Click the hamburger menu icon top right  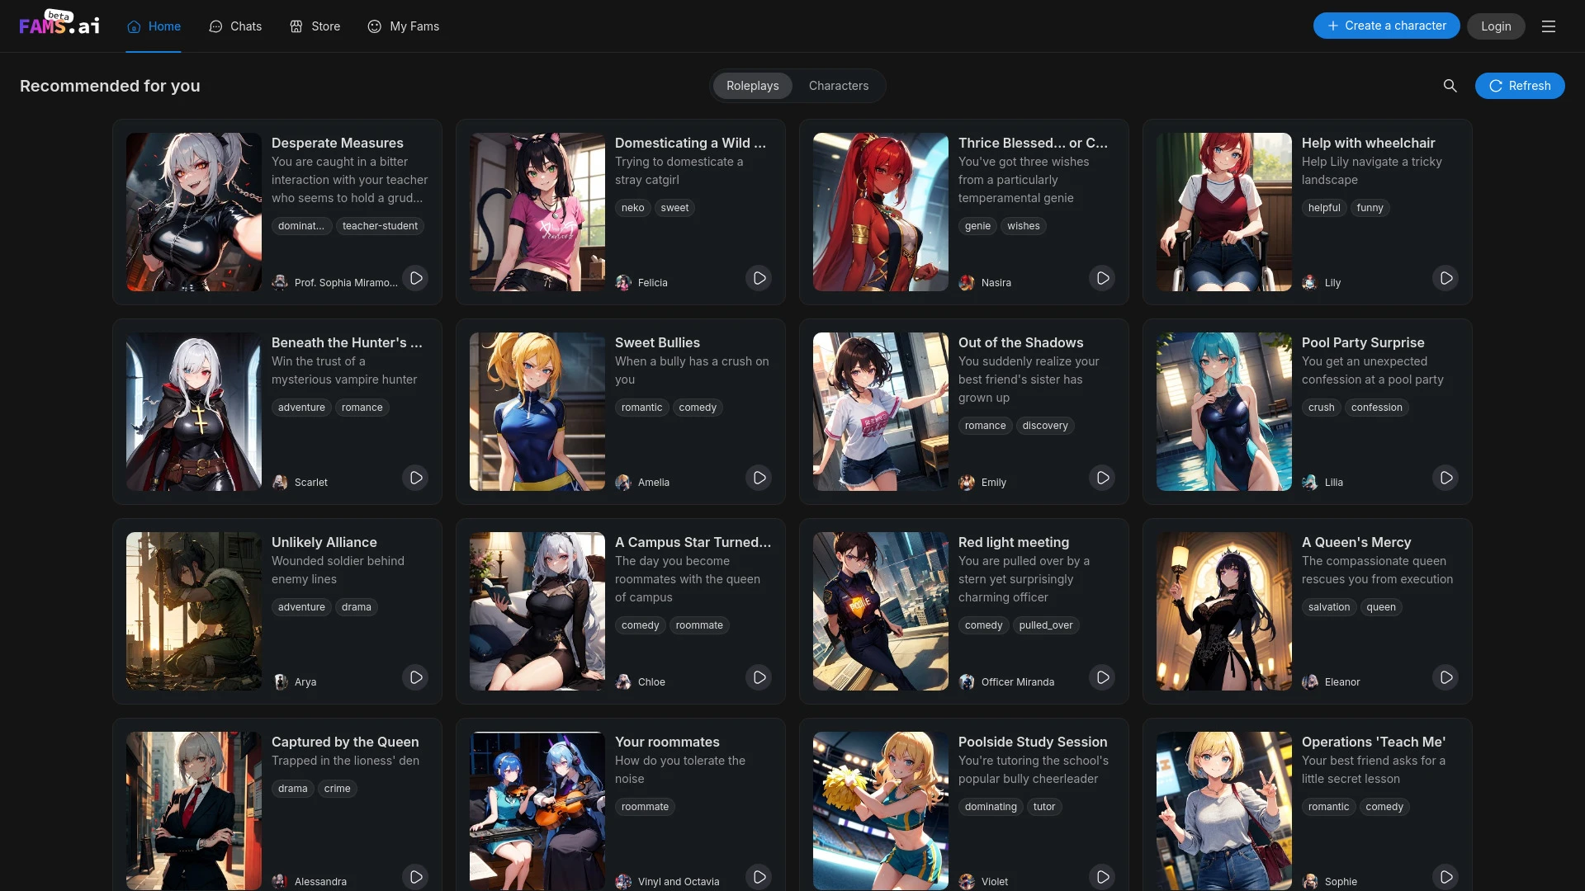1549,26
